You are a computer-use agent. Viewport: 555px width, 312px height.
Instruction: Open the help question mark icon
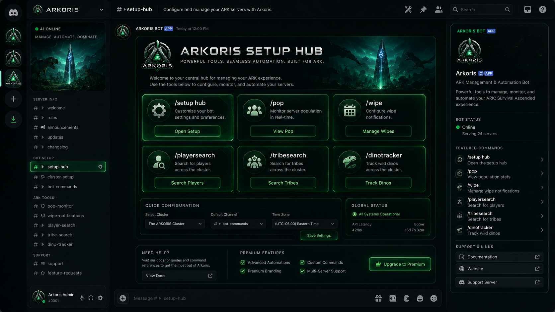pyautogui.click(x=542, y=10)
